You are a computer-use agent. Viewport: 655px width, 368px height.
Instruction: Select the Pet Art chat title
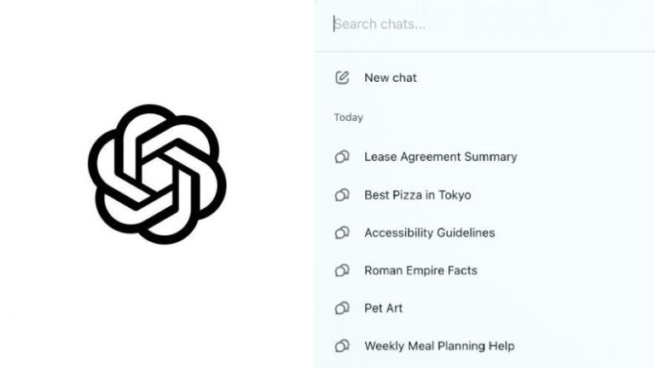click(x=384, y=308)
